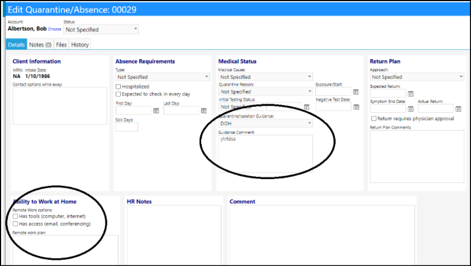Open calendar picker for Negative Test Date
The image size is (471, 266).
pos(356,107)
